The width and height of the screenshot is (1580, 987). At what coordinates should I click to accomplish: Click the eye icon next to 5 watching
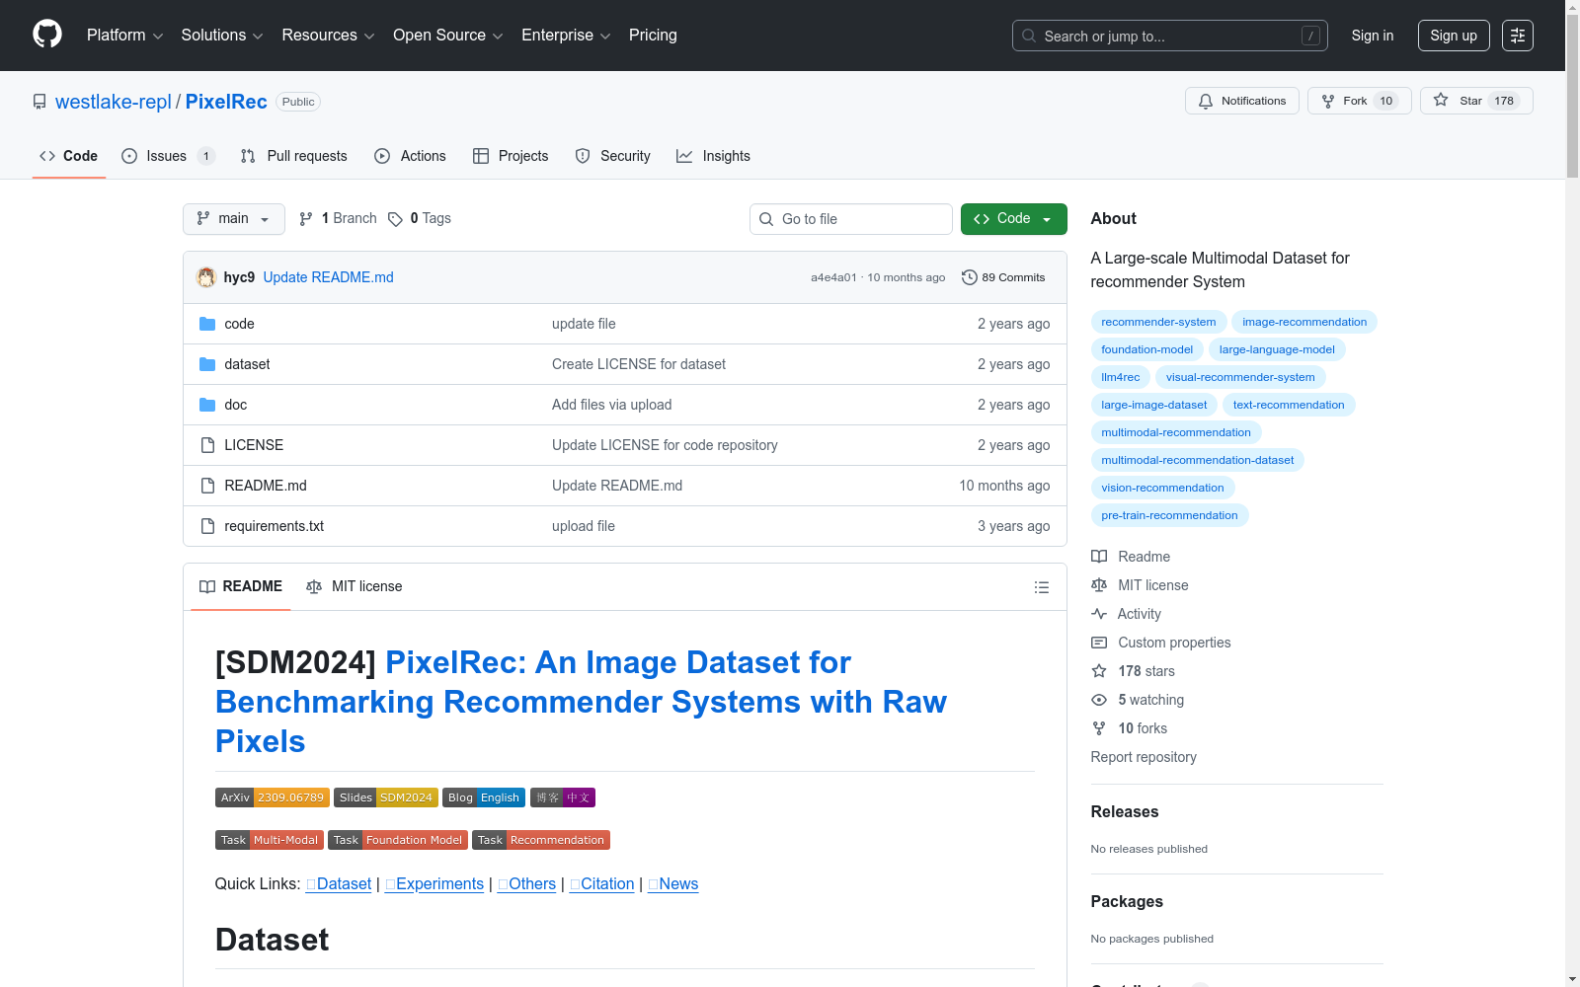[x=1099, y=700]
